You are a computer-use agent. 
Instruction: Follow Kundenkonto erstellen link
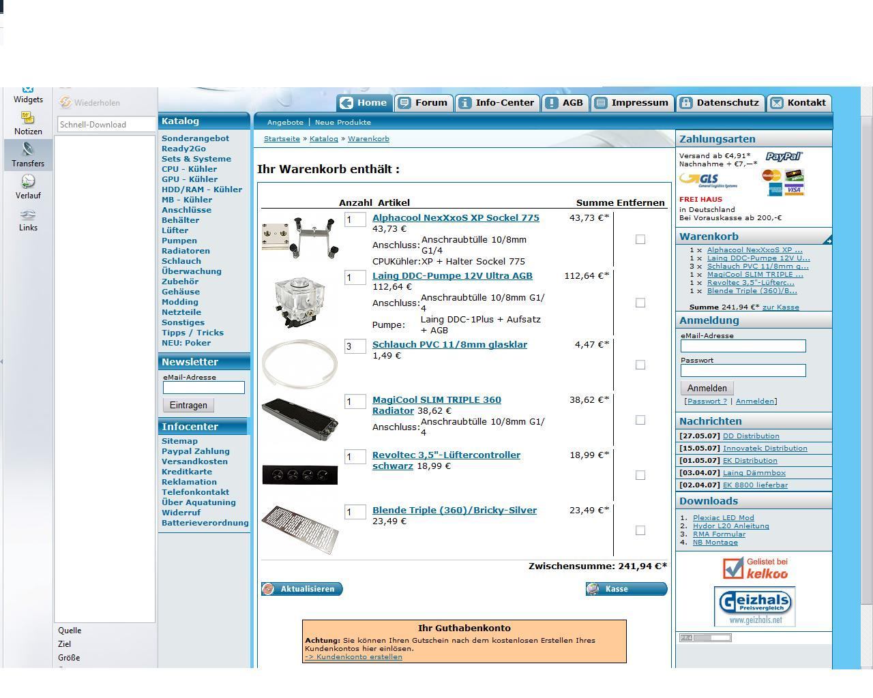pos(353,657)
